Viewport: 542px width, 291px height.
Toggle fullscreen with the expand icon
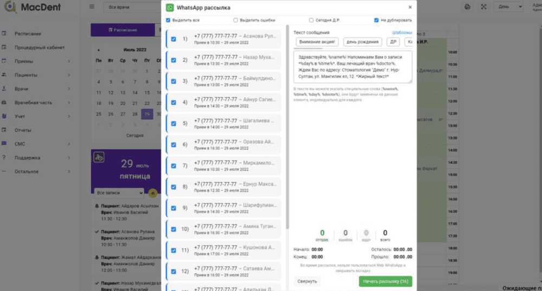pyautogui.click(x=484, y=7)
